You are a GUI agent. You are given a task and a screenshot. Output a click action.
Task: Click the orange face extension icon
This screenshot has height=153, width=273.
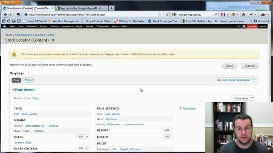pos(233,14)
